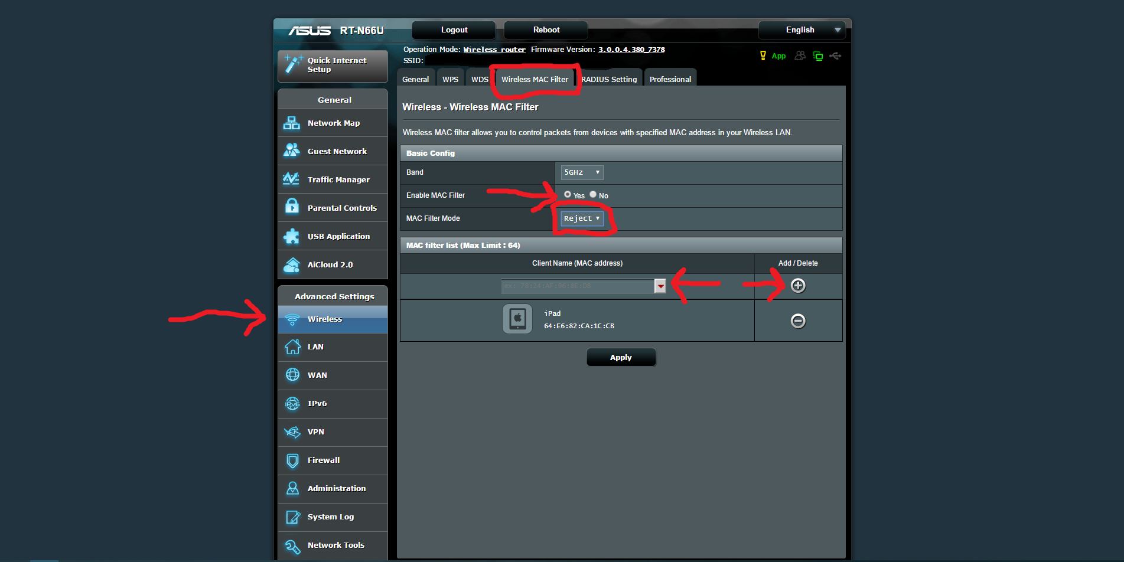Click the Reboot button

pyautogui.click(x=545, y=30)
